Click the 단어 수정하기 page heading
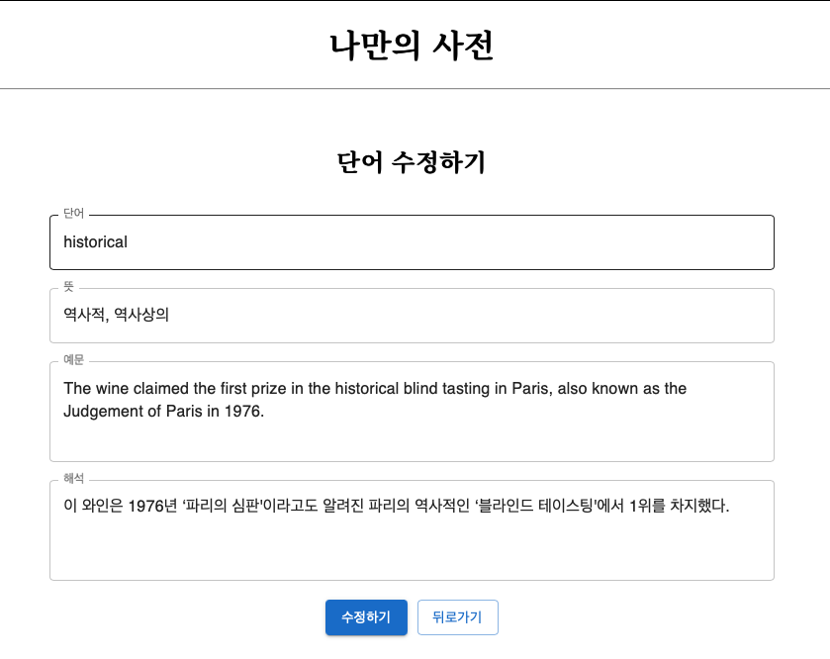The height and width of the screenshot is (659, 830). [x=415, y=158]
